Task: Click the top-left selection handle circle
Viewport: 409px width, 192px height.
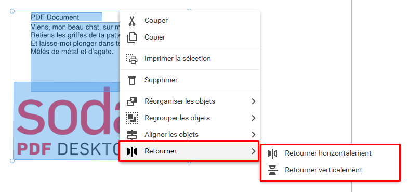Action: [x=12, y=11]
